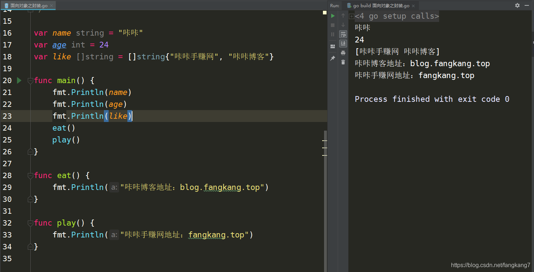The image size is (534, 272).
Task: Click console output line '24'
Action: (359, 40)
